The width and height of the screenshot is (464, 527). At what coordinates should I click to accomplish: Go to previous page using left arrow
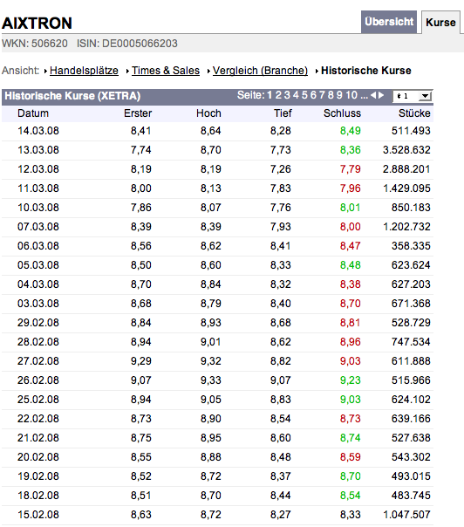pyautogui.click(x=373, y=95)
